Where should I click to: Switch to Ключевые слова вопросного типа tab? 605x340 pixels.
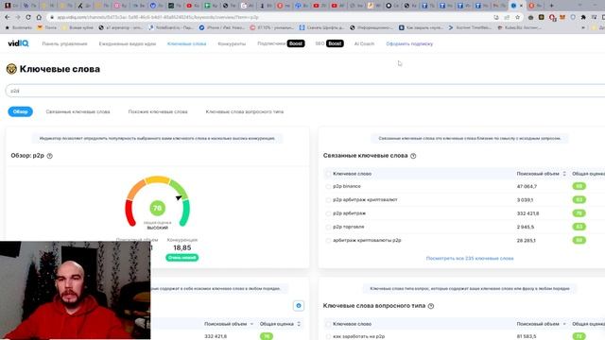click(245, 111)
